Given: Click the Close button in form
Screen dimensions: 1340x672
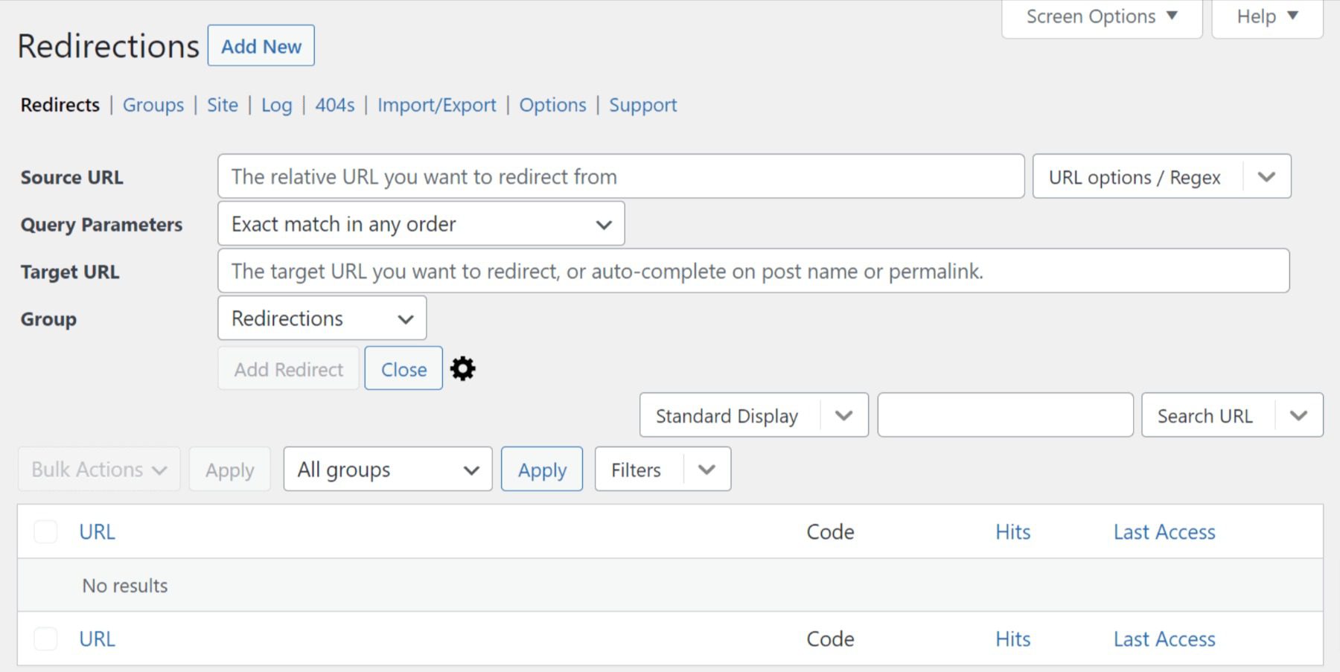Looking at the screenshot, I should click(x=403, y=369).
